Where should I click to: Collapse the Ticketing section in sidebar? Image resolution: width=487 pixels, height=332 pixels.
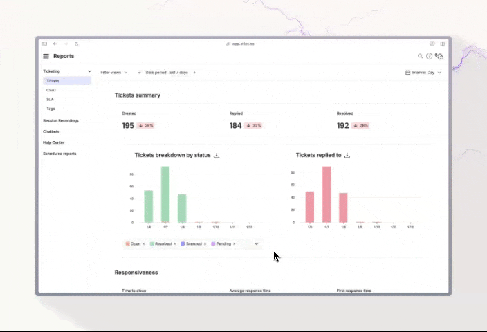point(89,71)
